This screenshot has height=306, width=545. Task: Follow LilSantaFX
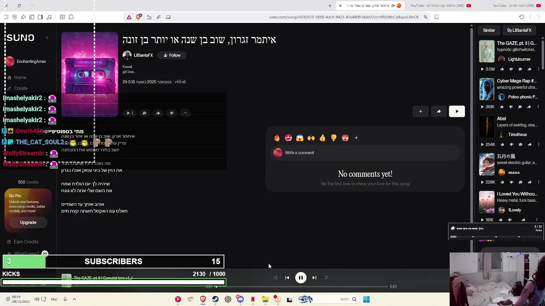[172, 55]
